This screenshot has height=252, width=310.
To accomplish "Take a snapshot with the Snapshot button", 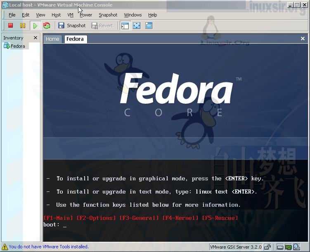I will 72,26.
